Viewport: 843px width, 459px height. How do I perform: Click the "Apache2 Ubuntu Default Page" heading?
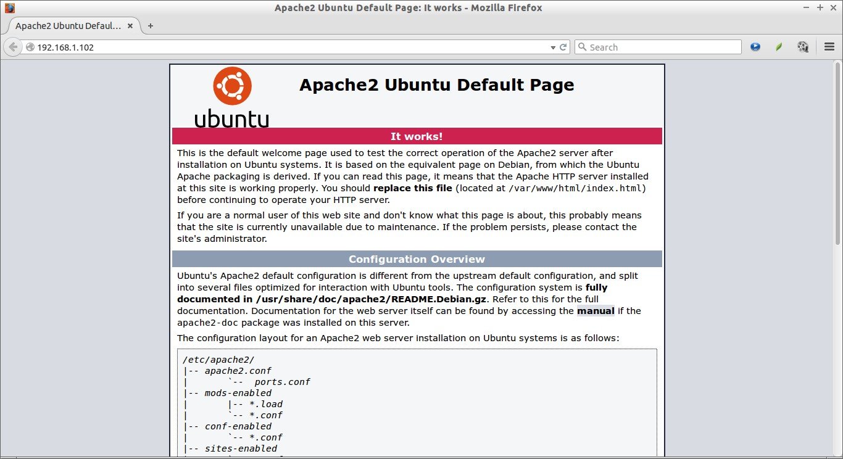437,85
